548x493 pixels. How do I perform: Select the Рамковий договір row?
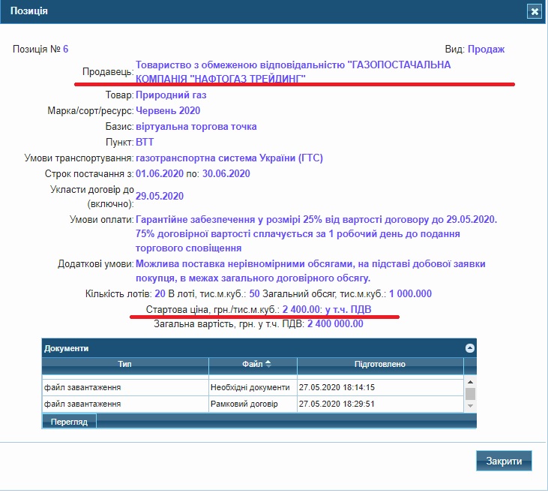pyautogui.click(x=253, y=404)
